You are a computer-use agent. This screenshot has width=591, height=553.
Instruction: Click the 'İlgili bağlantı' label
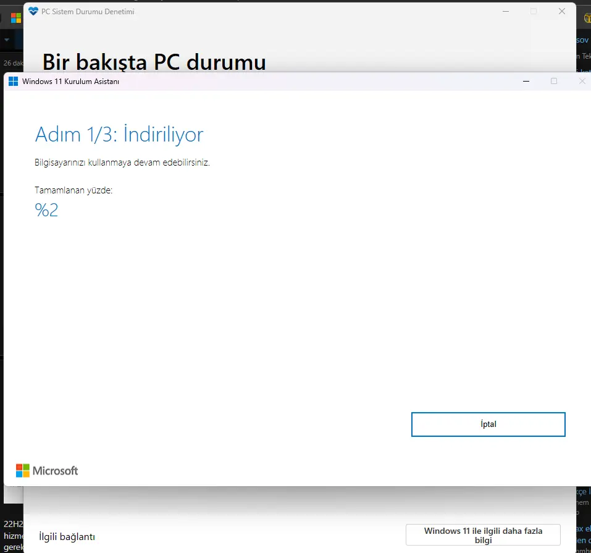(x=67, y=536)
